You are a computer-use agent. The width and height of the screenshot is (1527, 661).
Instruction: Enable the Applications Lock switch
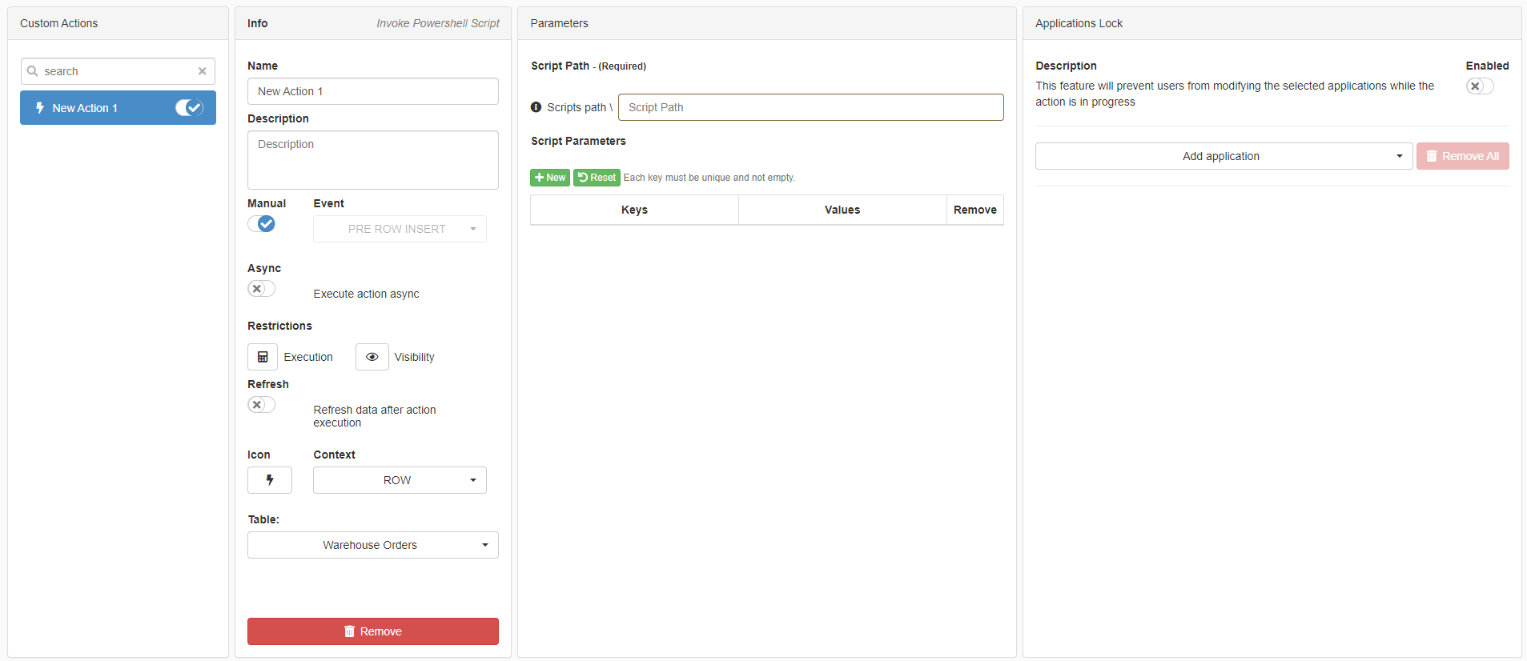click(1480, 86)
